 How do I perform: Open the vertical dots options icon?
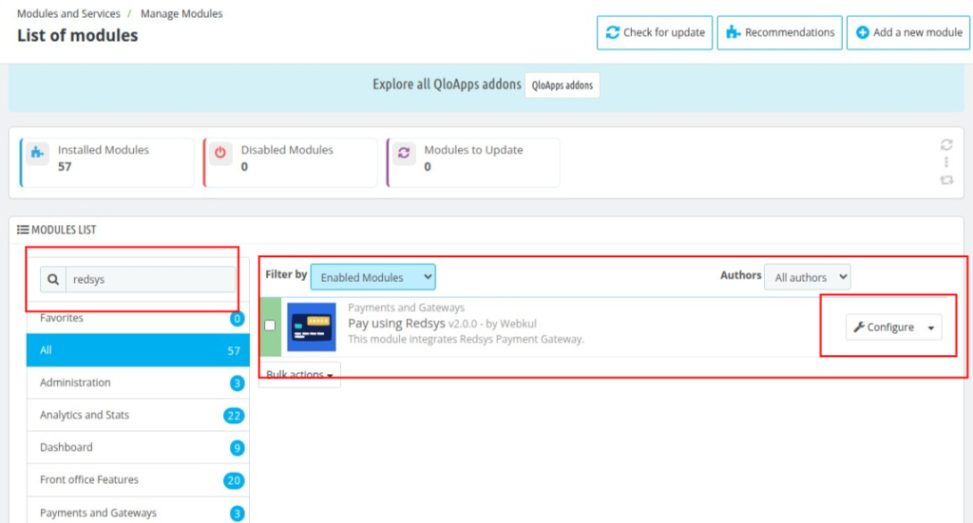(946, 162)
